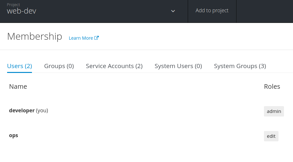
Task: Open the Service Accounts (2) tab
Action: [x=114, y=66]
